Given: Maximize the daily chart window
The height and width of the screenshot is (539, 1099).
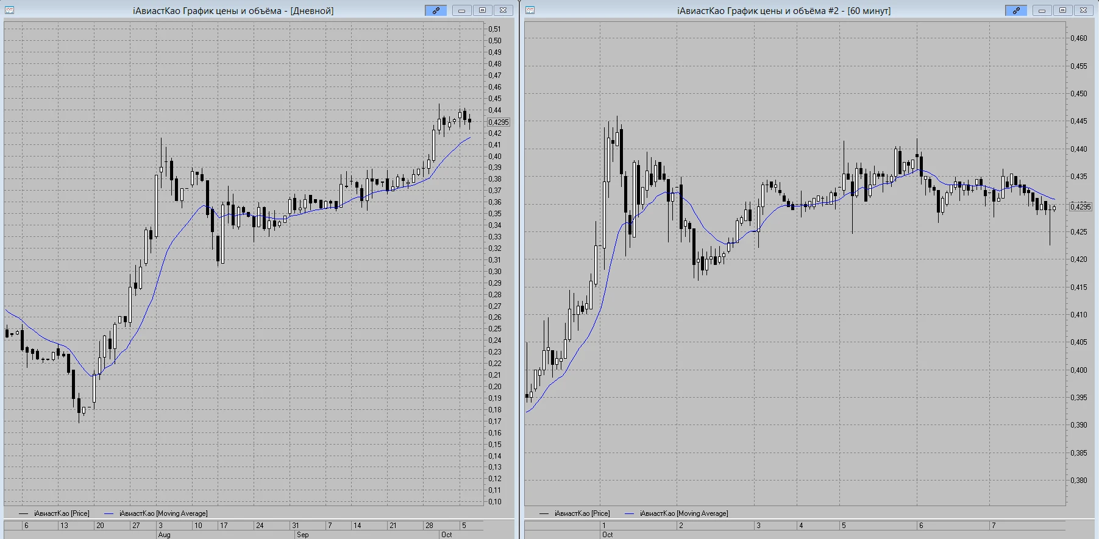Looking at the screenshot, I should pyautogui.click(x=482, y=10).
